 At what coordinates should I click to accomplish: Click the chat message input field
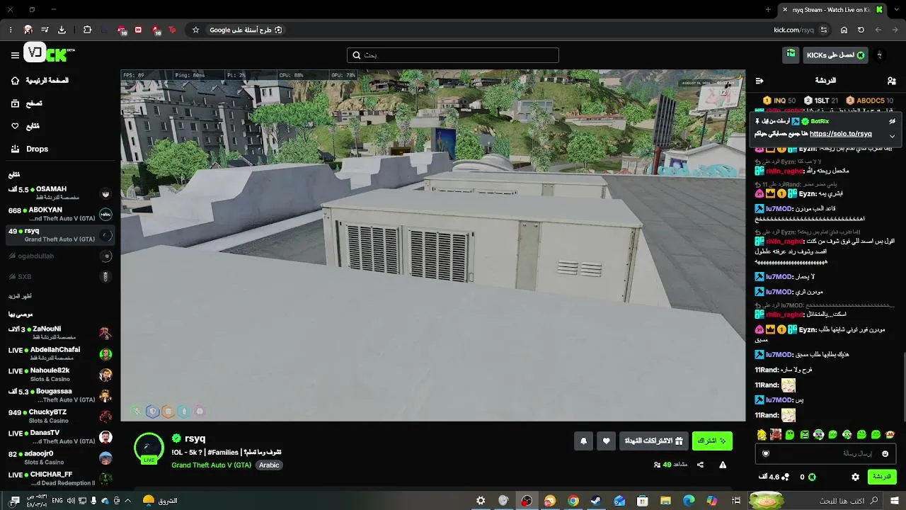826,453
